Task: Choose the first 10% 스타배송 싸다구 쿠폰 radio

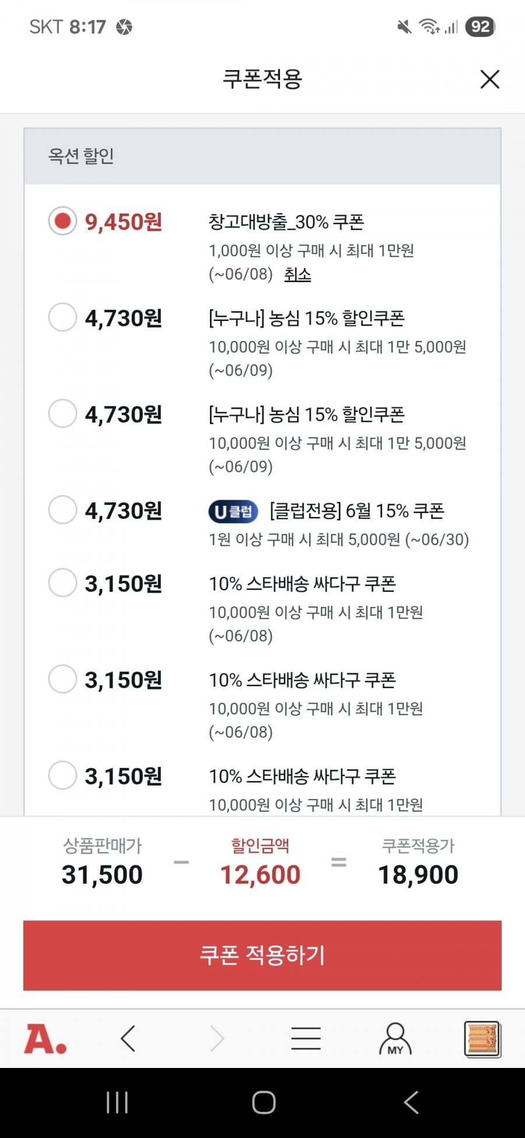Action: (x=62, y=583)
